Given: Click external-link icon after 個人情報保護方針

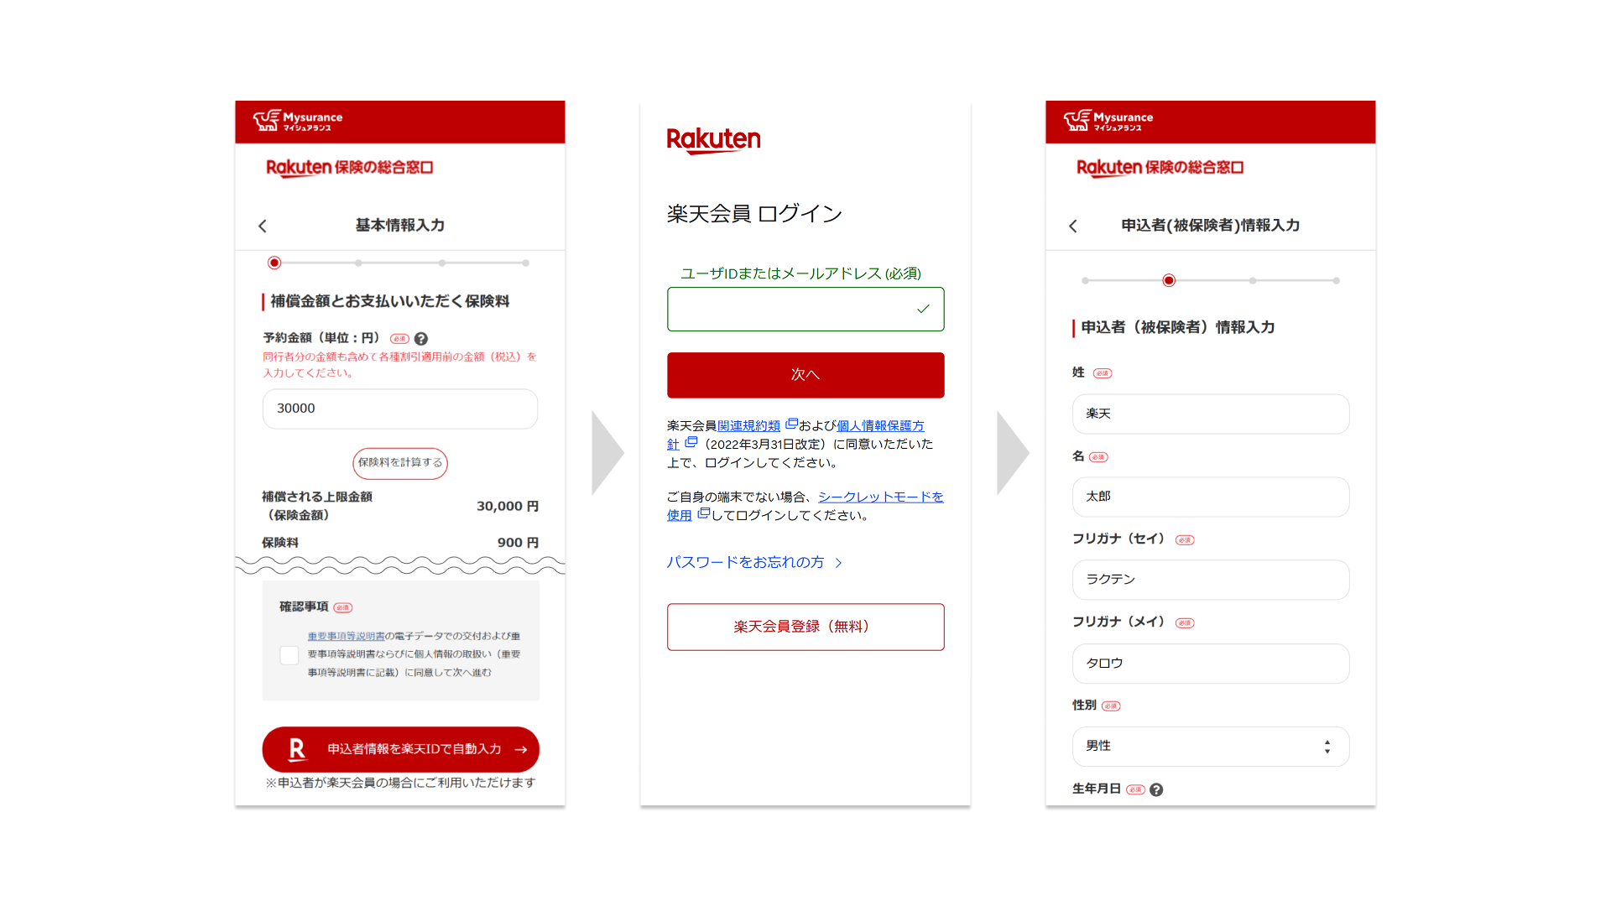Looking at the screenshot, I should pos(691,443).
